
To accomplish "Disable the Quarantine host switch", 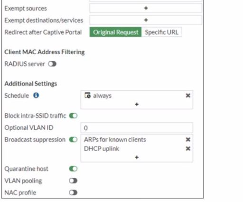I will [x=73, y=169].
